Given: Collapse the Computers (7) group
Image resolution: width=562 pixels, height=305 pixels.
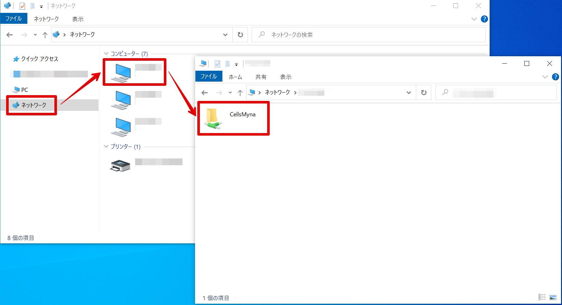Looking at the screenshot, I should 106,53.
